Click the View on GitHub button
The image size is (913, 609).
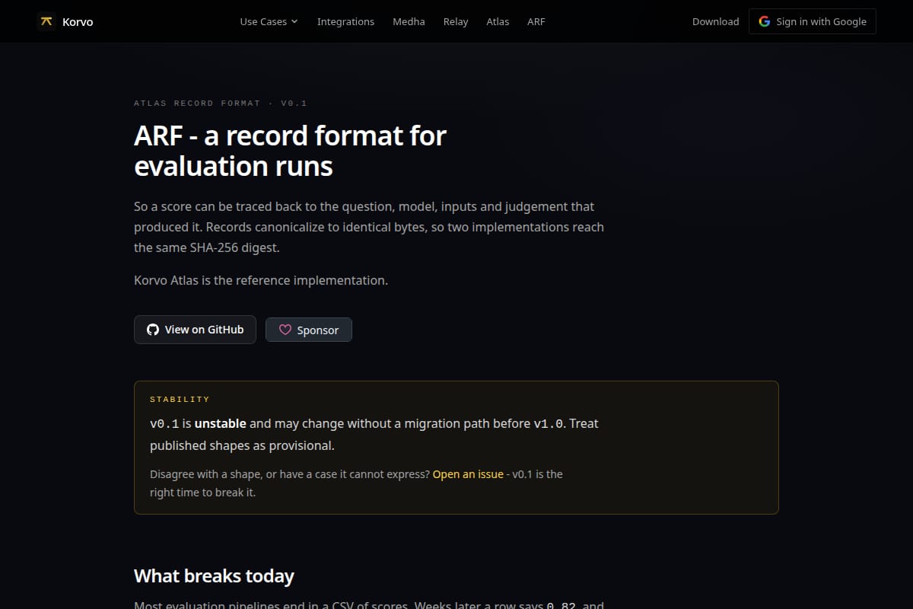pos(195,330)
